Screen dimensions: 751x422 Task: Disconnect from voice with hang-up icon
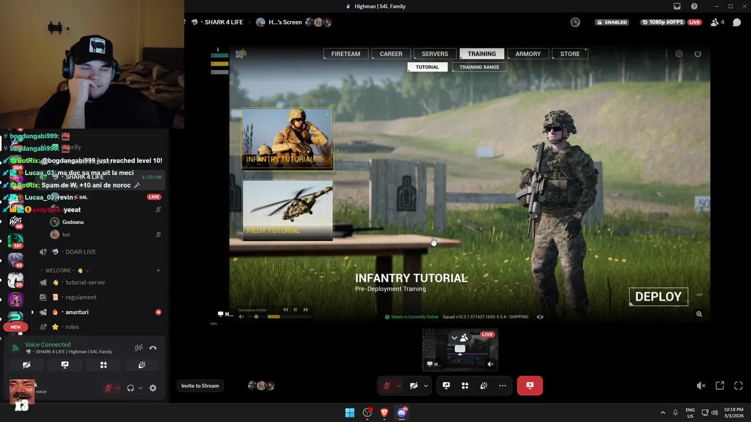tap(153, 348)
